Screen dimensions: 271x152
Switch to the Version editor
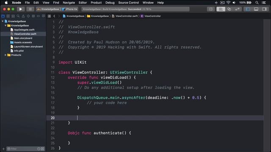click(238, 9)
